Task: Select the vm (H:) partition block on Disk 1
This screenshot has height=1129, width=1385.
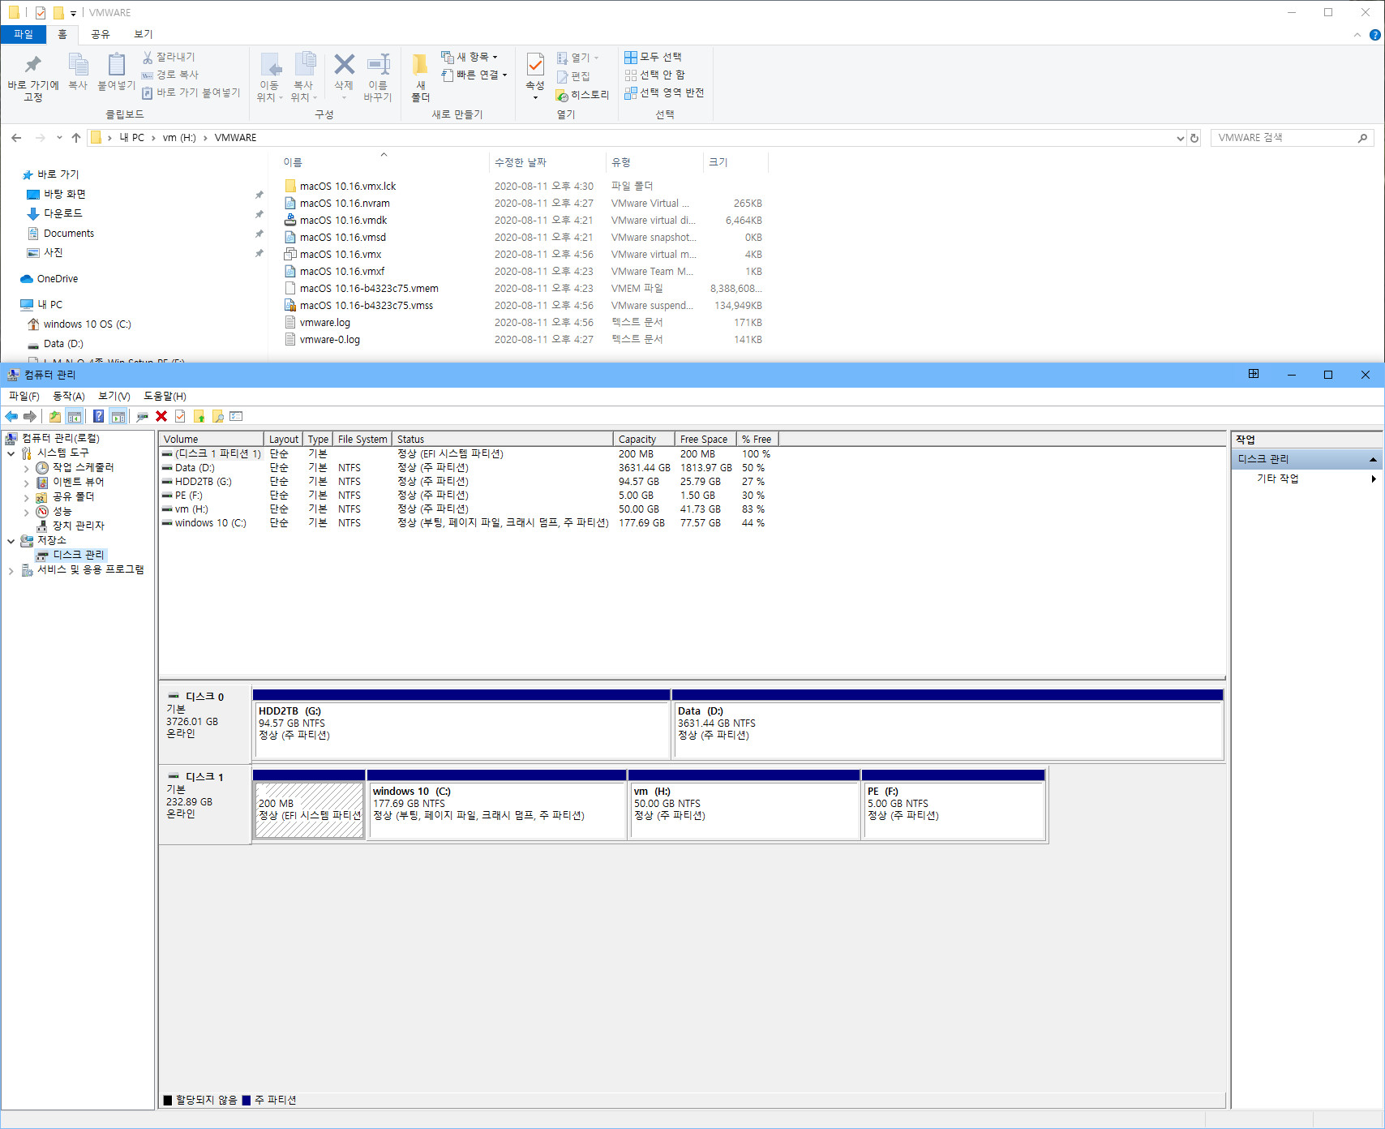Action: (744, 805)
